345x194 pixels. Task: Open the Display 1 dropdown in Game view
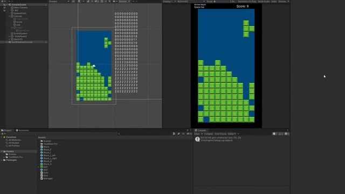point(169,2)
